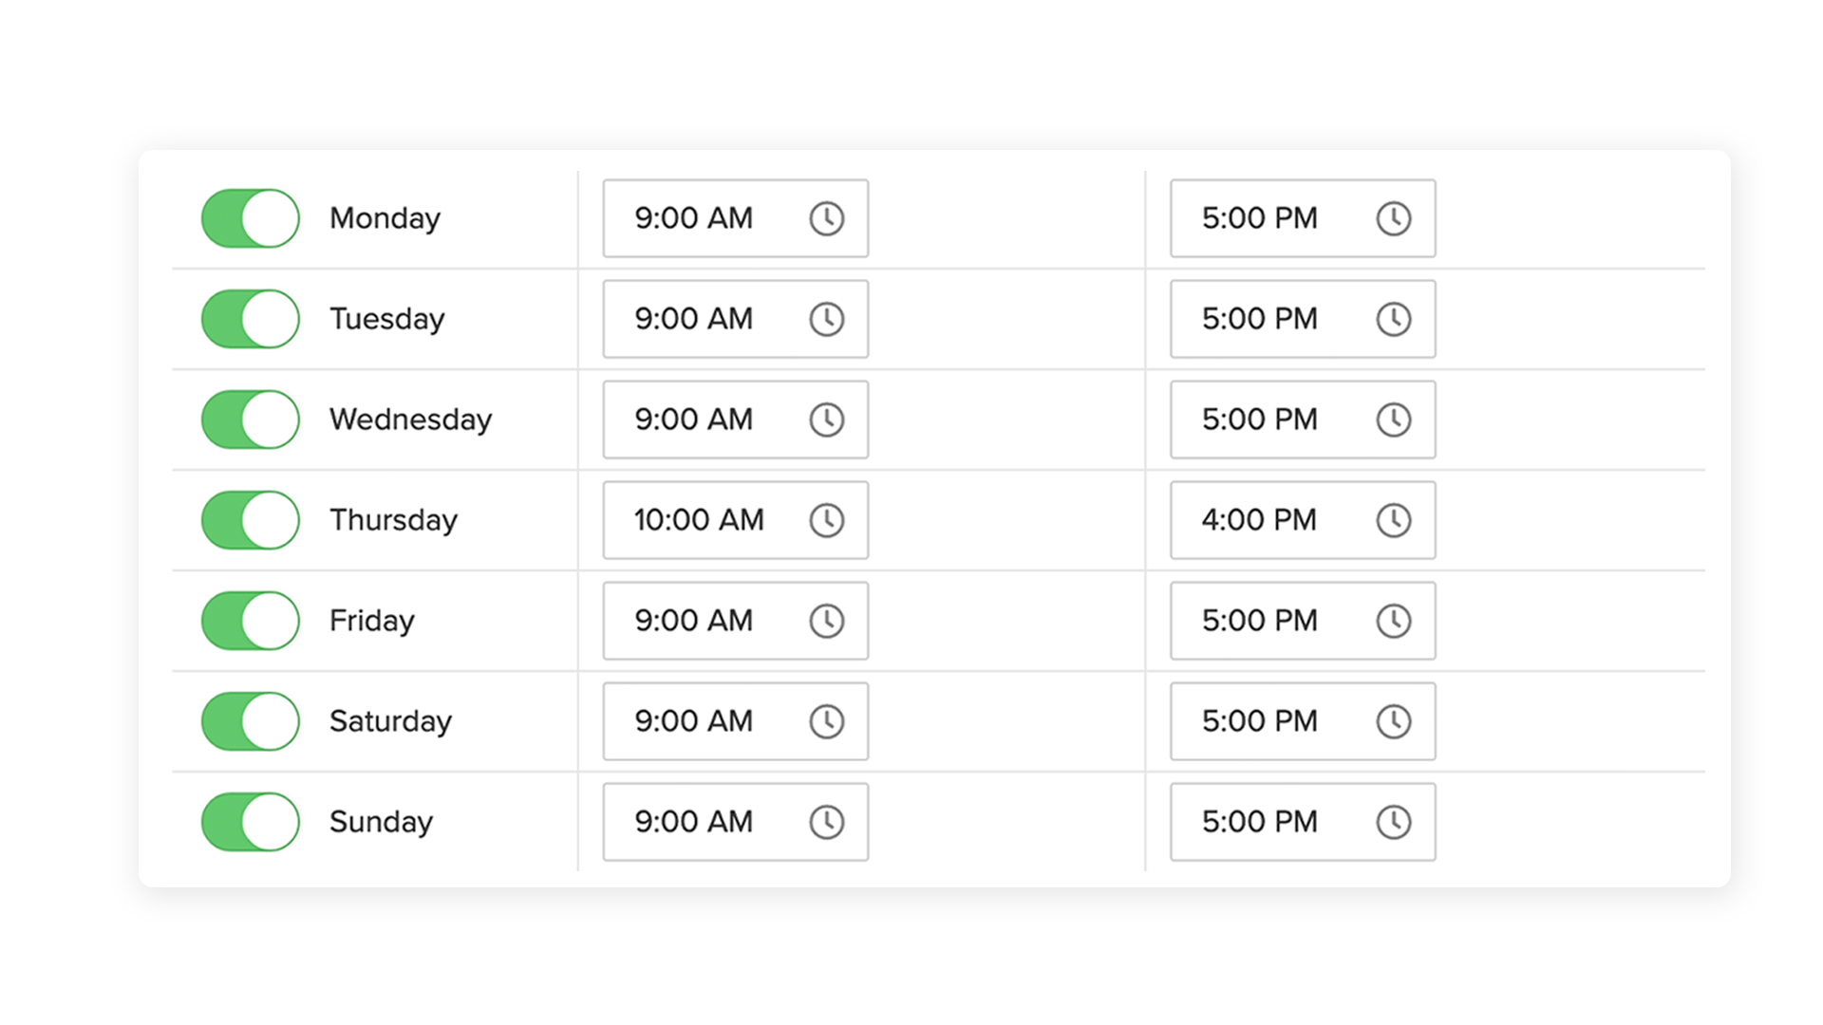The width and height of the screenshot is (1823, 1025).
Task: Open time picker clock for Tuesday's start time
Action: (826, 319)
